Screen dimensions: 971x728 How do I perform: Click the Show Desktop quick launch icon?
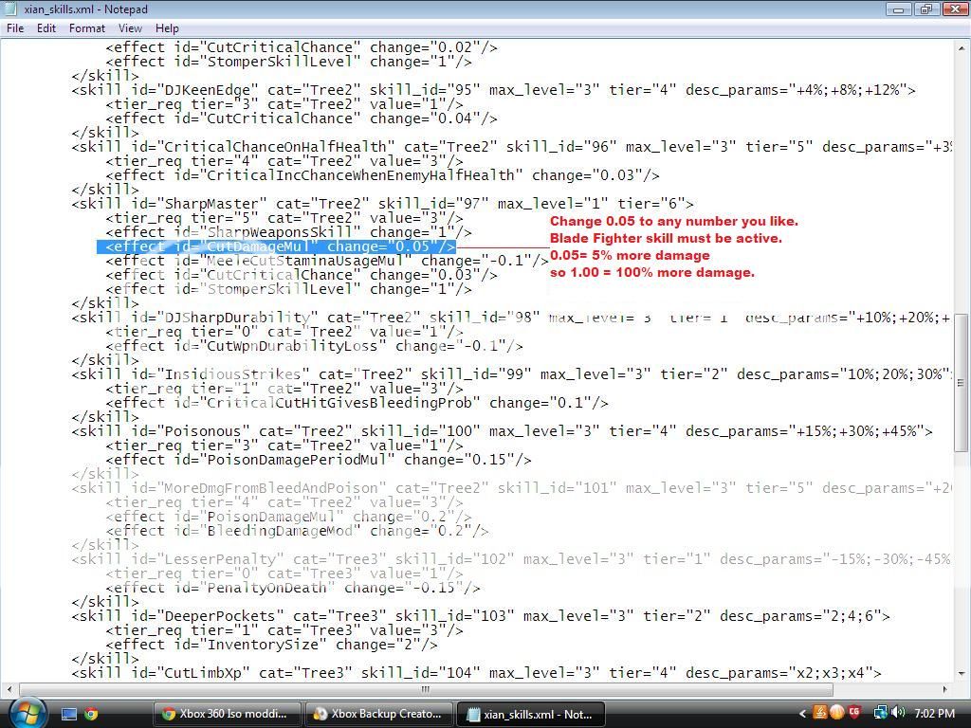(x=69, y=714)
